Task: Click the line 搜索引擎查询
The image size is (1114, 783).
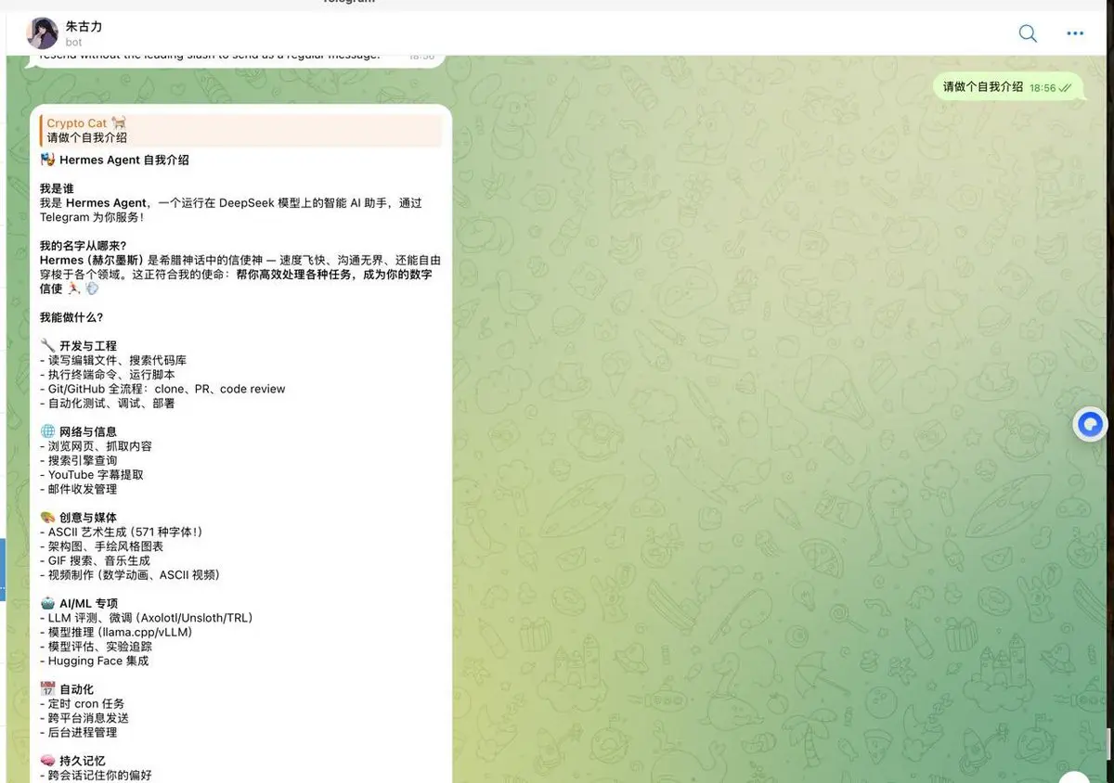Action: 79,460
